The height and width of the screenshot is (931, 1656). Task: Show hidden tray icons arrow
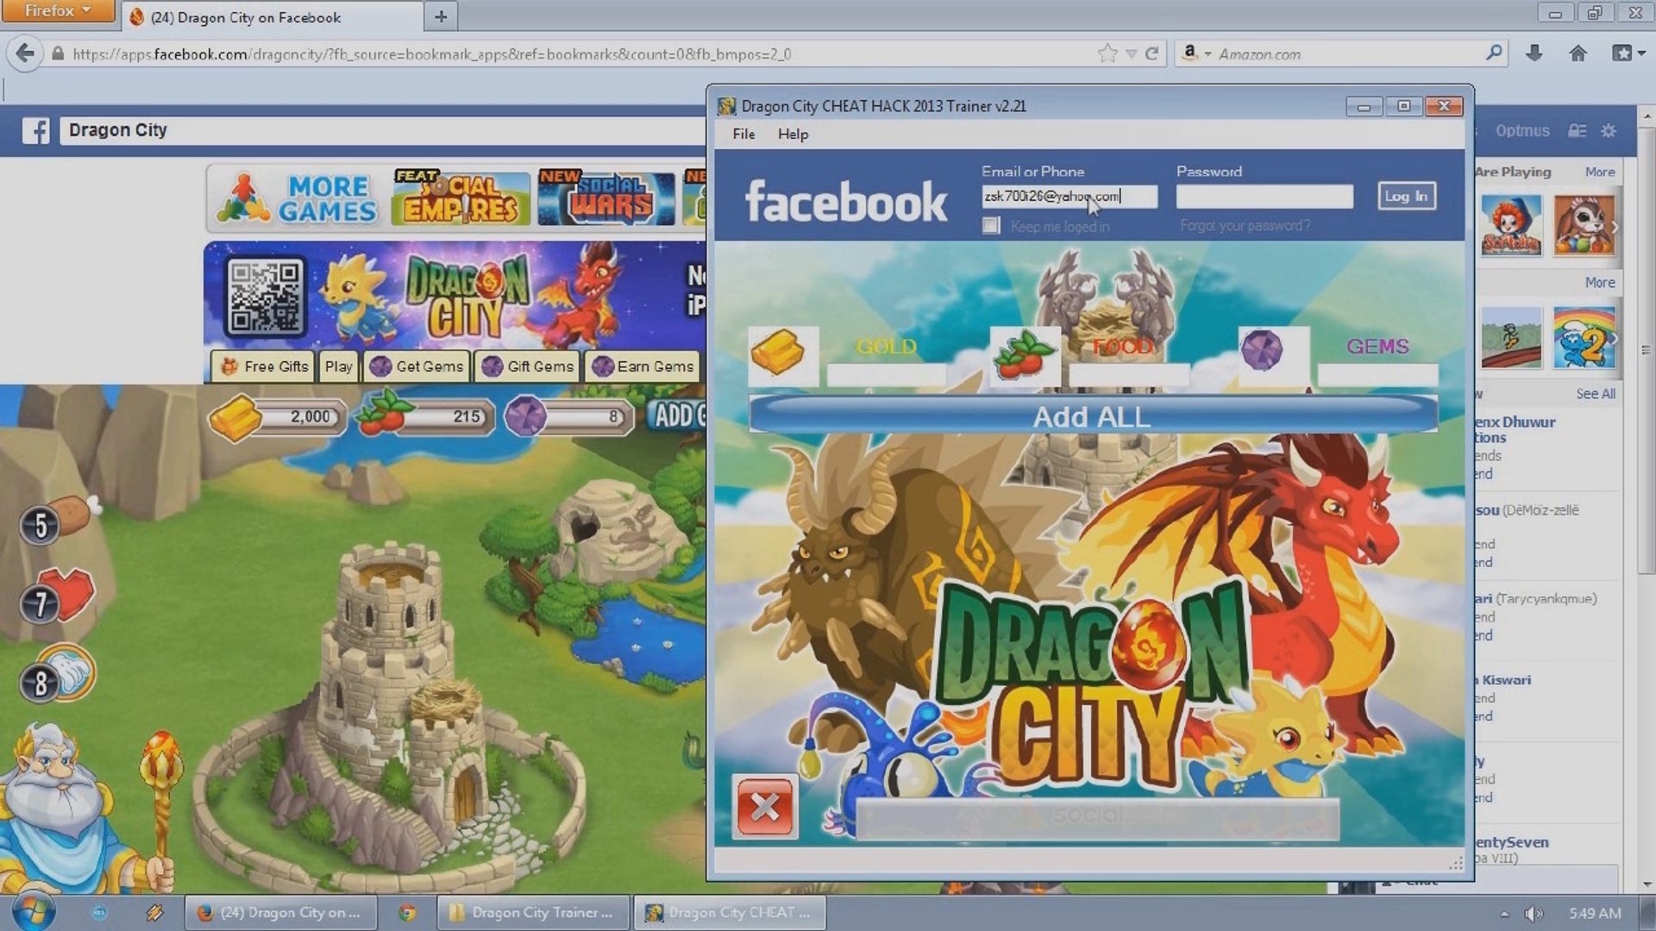coord(1504,914)
